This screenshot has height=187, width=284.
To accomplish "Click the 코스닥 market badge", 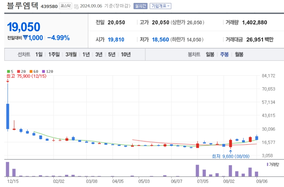I will (65, 6).
